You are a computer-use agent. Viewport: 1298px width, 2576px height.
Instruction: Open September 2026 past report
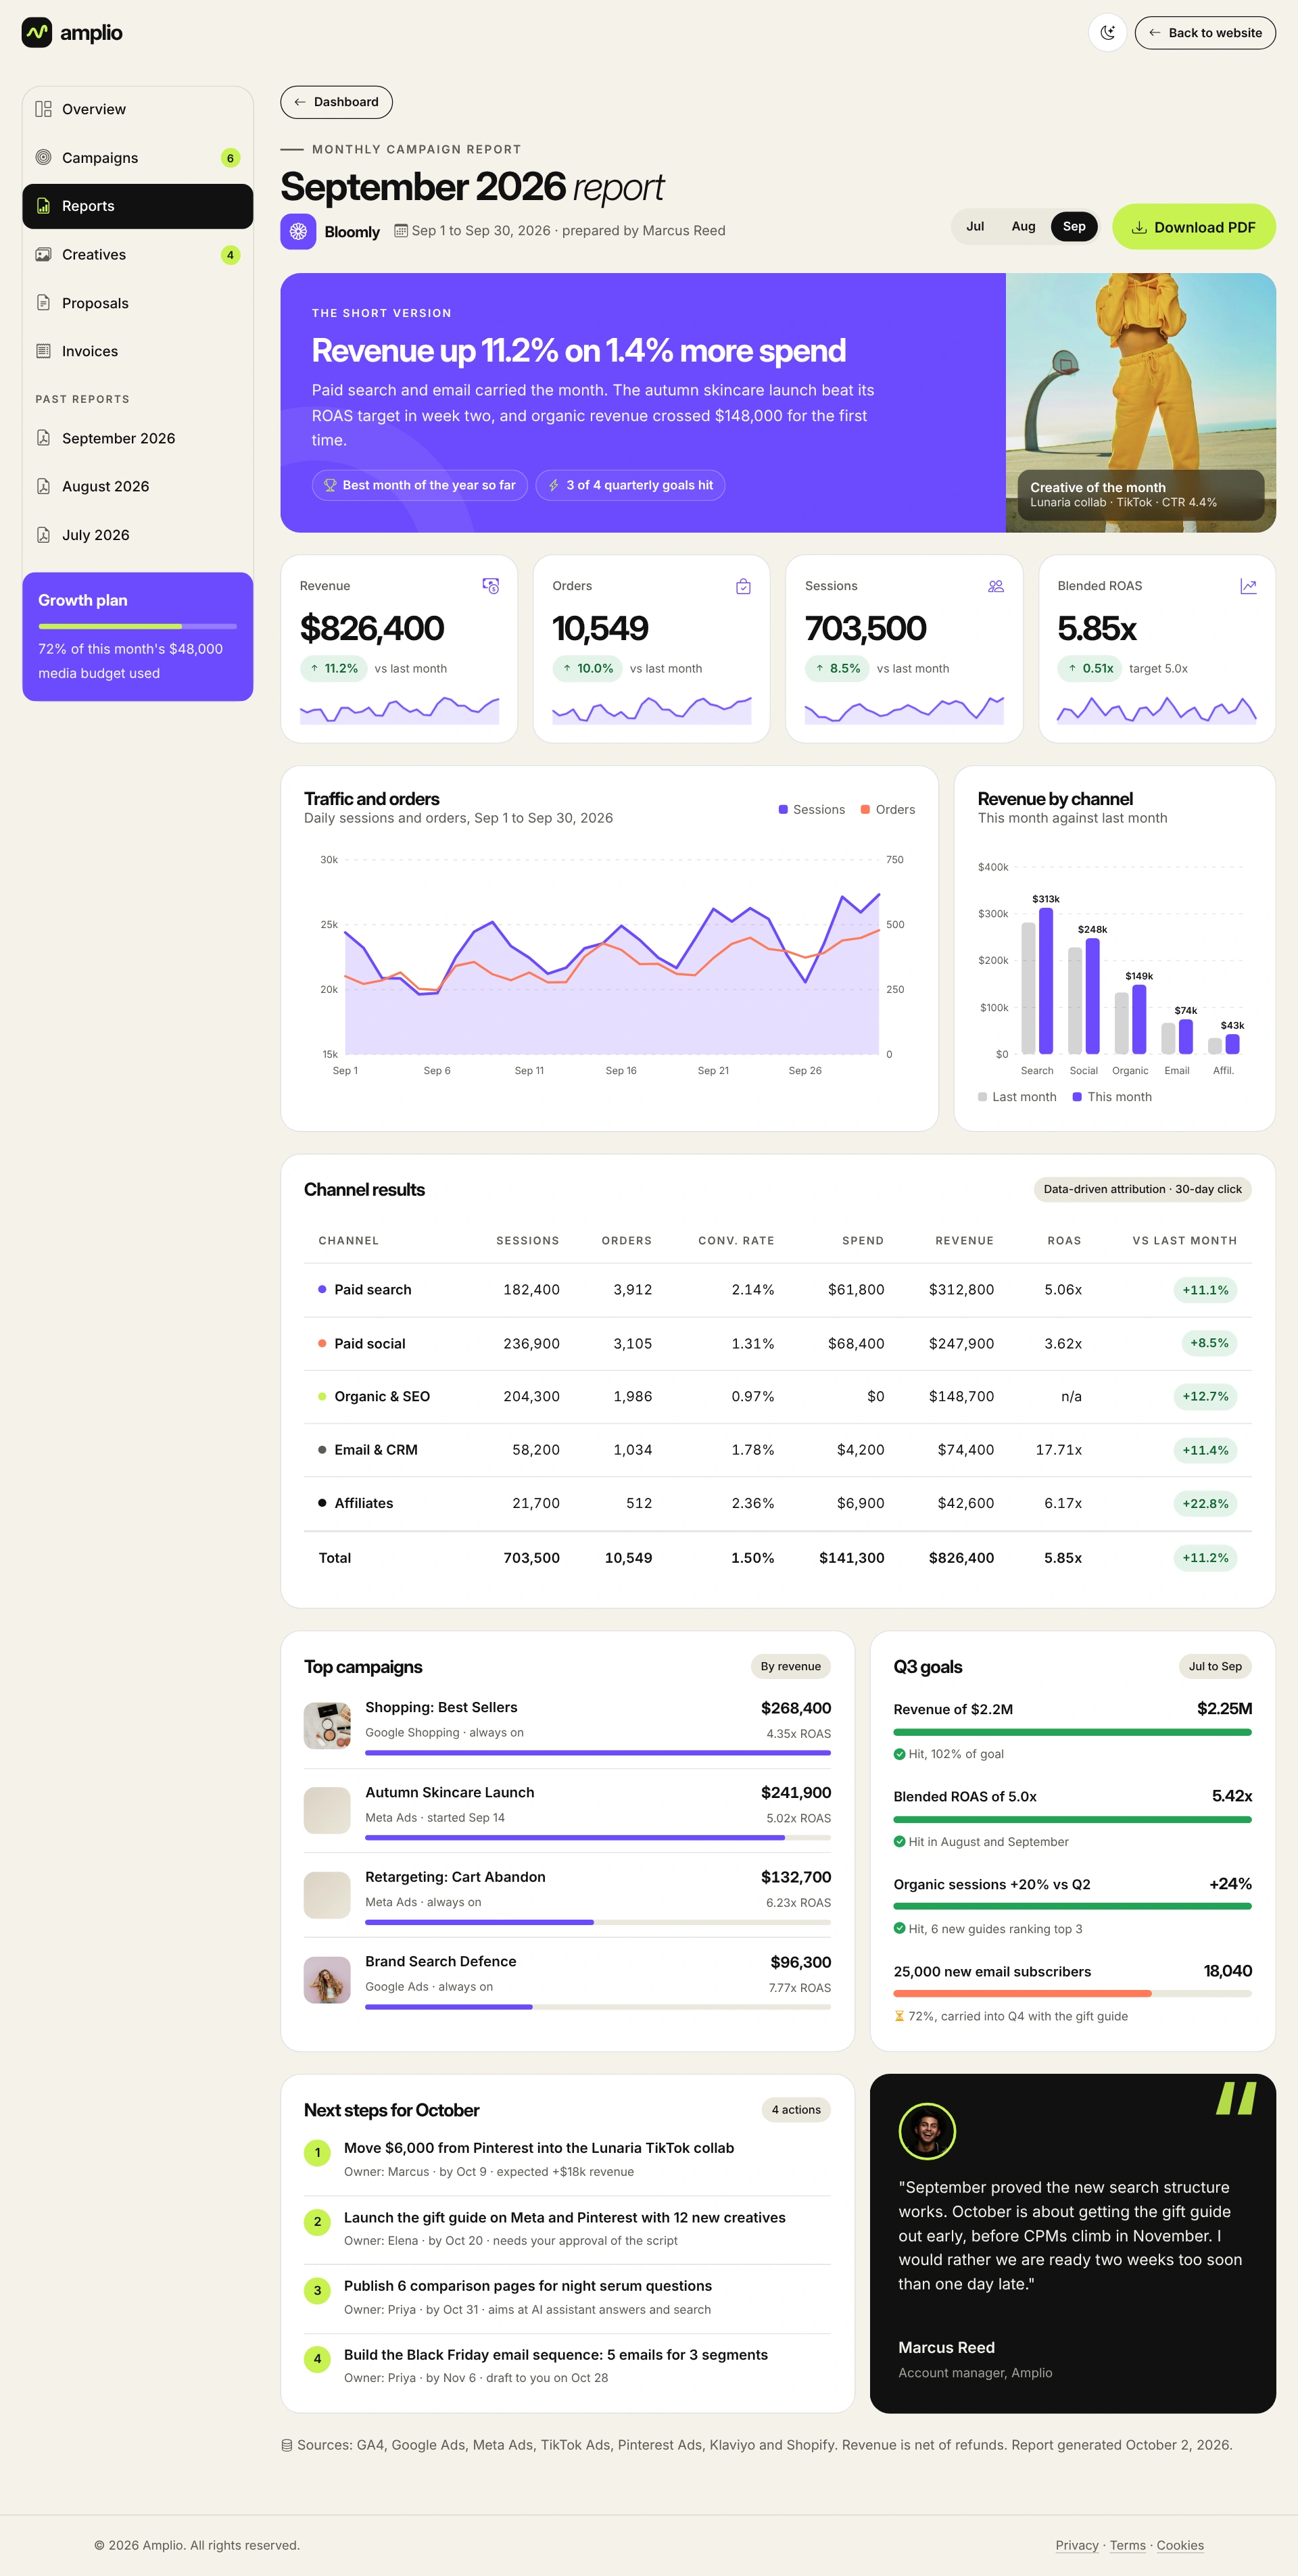(x=138, y=438)
